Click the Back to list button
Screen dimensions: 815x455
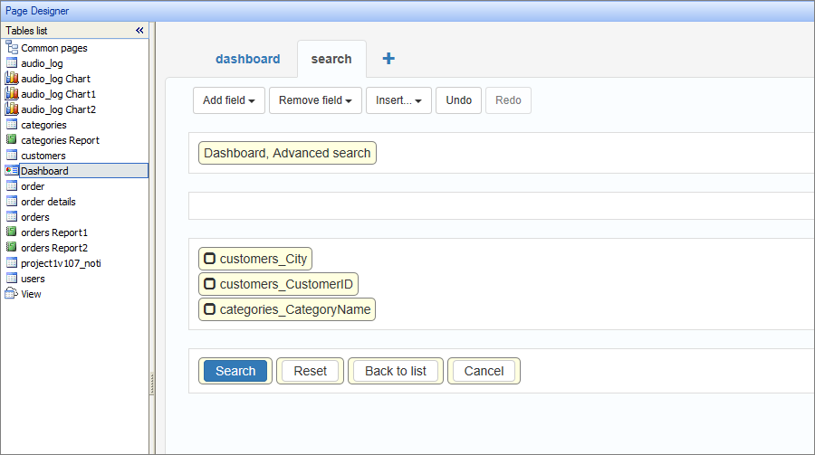(396, 371)
